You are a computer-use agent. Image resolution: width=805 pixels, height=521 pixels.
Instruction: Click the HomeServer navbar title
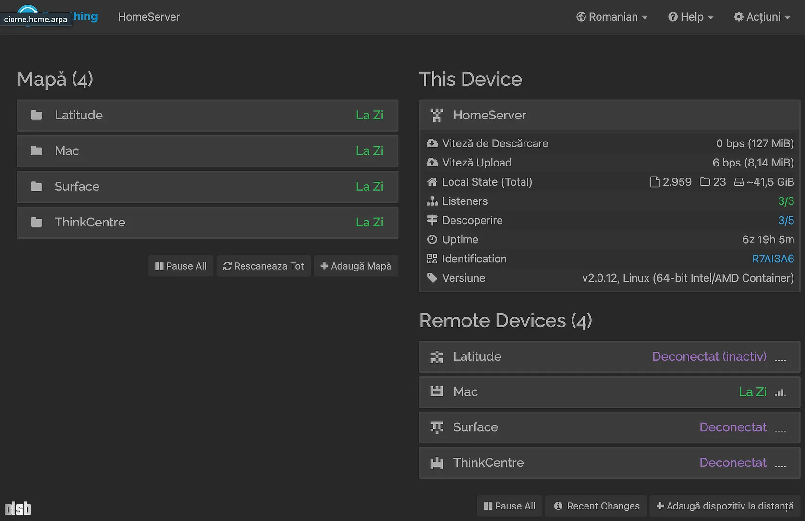click(149, 17)
